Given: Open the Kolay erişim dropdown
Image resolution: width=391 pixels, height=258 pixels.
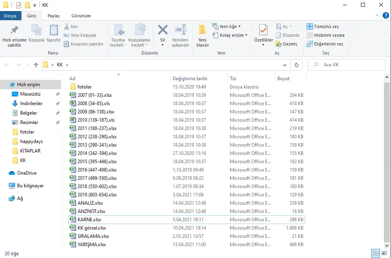Looking at the screenshot, I should pyautogui.click(x=230, y=35).
